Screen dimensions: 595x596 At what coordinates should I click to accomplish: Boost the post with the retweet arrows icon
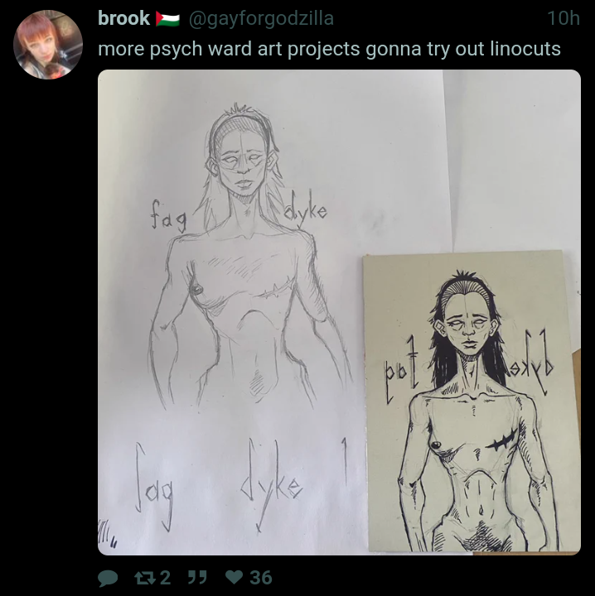pyautogui.click(x=144, y=578)
